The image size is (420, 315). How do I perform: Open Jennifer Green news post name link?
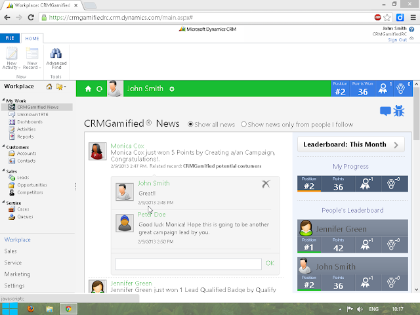(131, 283)
